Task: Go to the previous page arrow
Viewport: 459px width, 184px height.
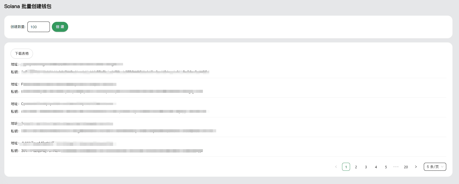Action: (x=336, y=167)
